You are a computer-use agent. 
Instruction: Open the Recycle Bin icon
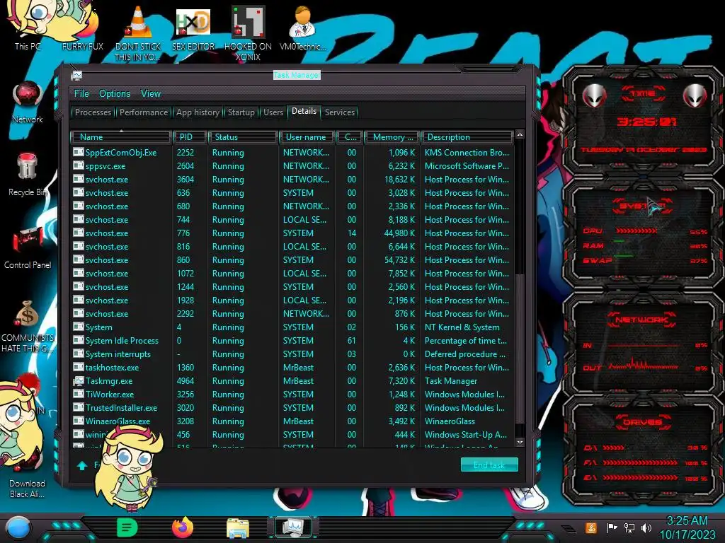[28, 175]
